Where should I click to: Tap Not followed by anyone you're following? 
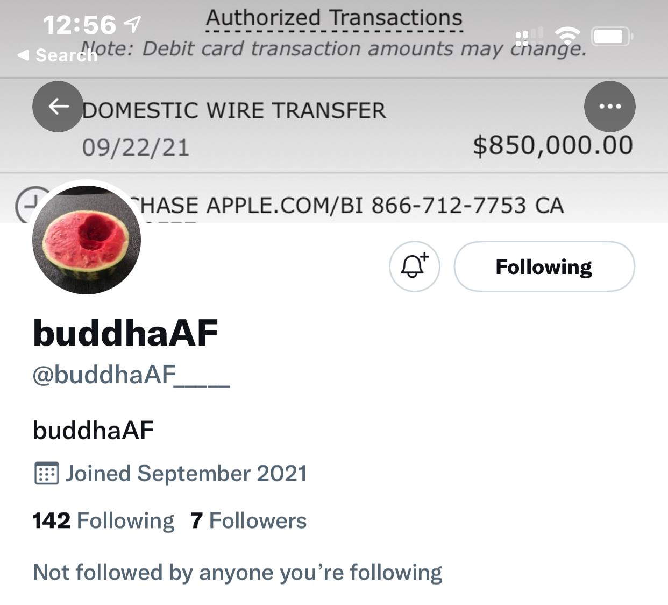pos(237,573)
